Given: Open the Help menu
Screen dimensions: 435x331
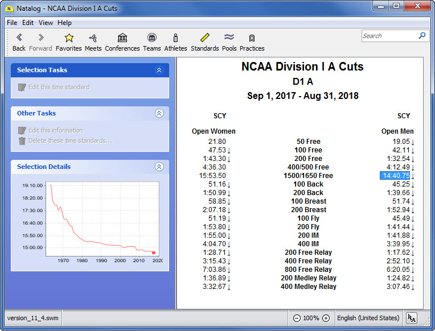Looking at the screenshot, I should 64,23.
